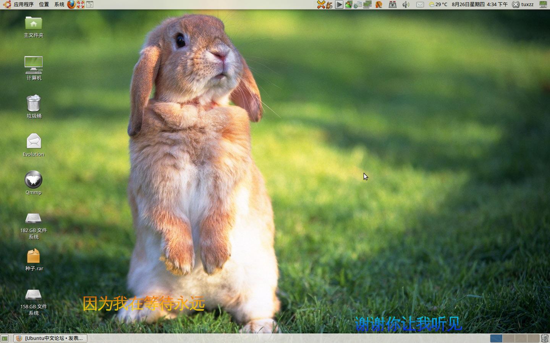Screen dimensions: 550x343
Task: Open the volume control speaker icon
Action: tap(406, 5)
